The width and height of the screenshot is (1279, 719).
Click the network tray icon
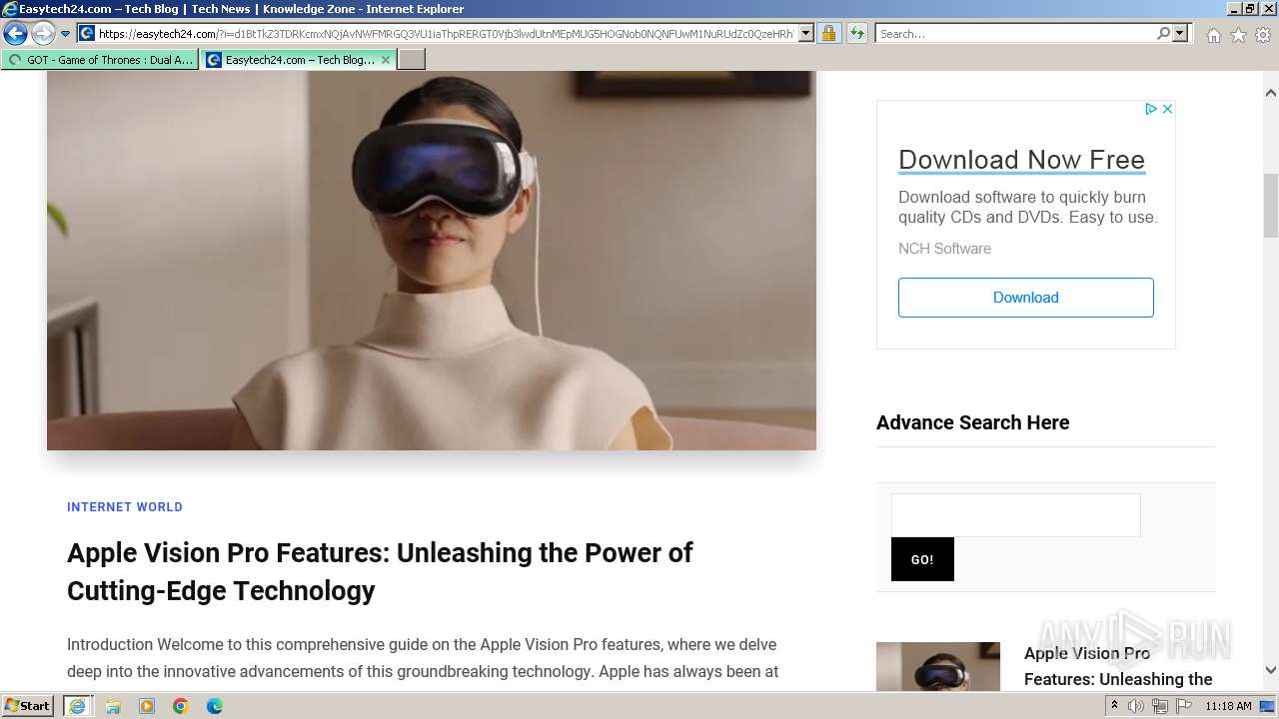tap(1160, 706)
